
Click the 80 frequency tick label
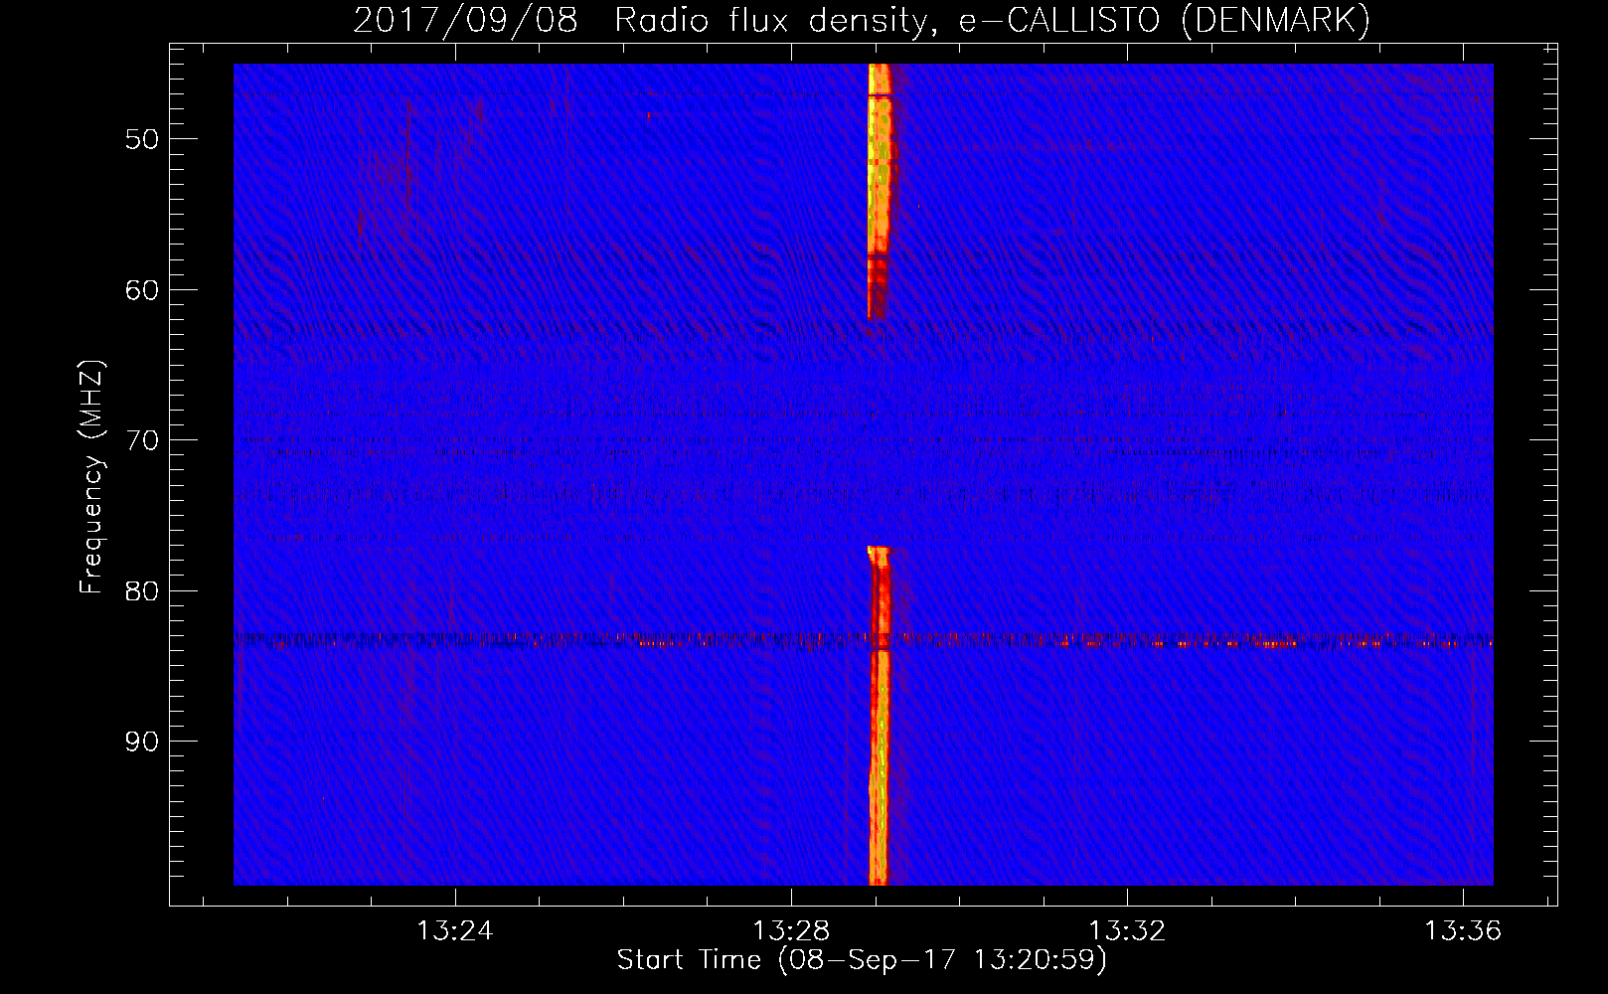tap(141, 591)
